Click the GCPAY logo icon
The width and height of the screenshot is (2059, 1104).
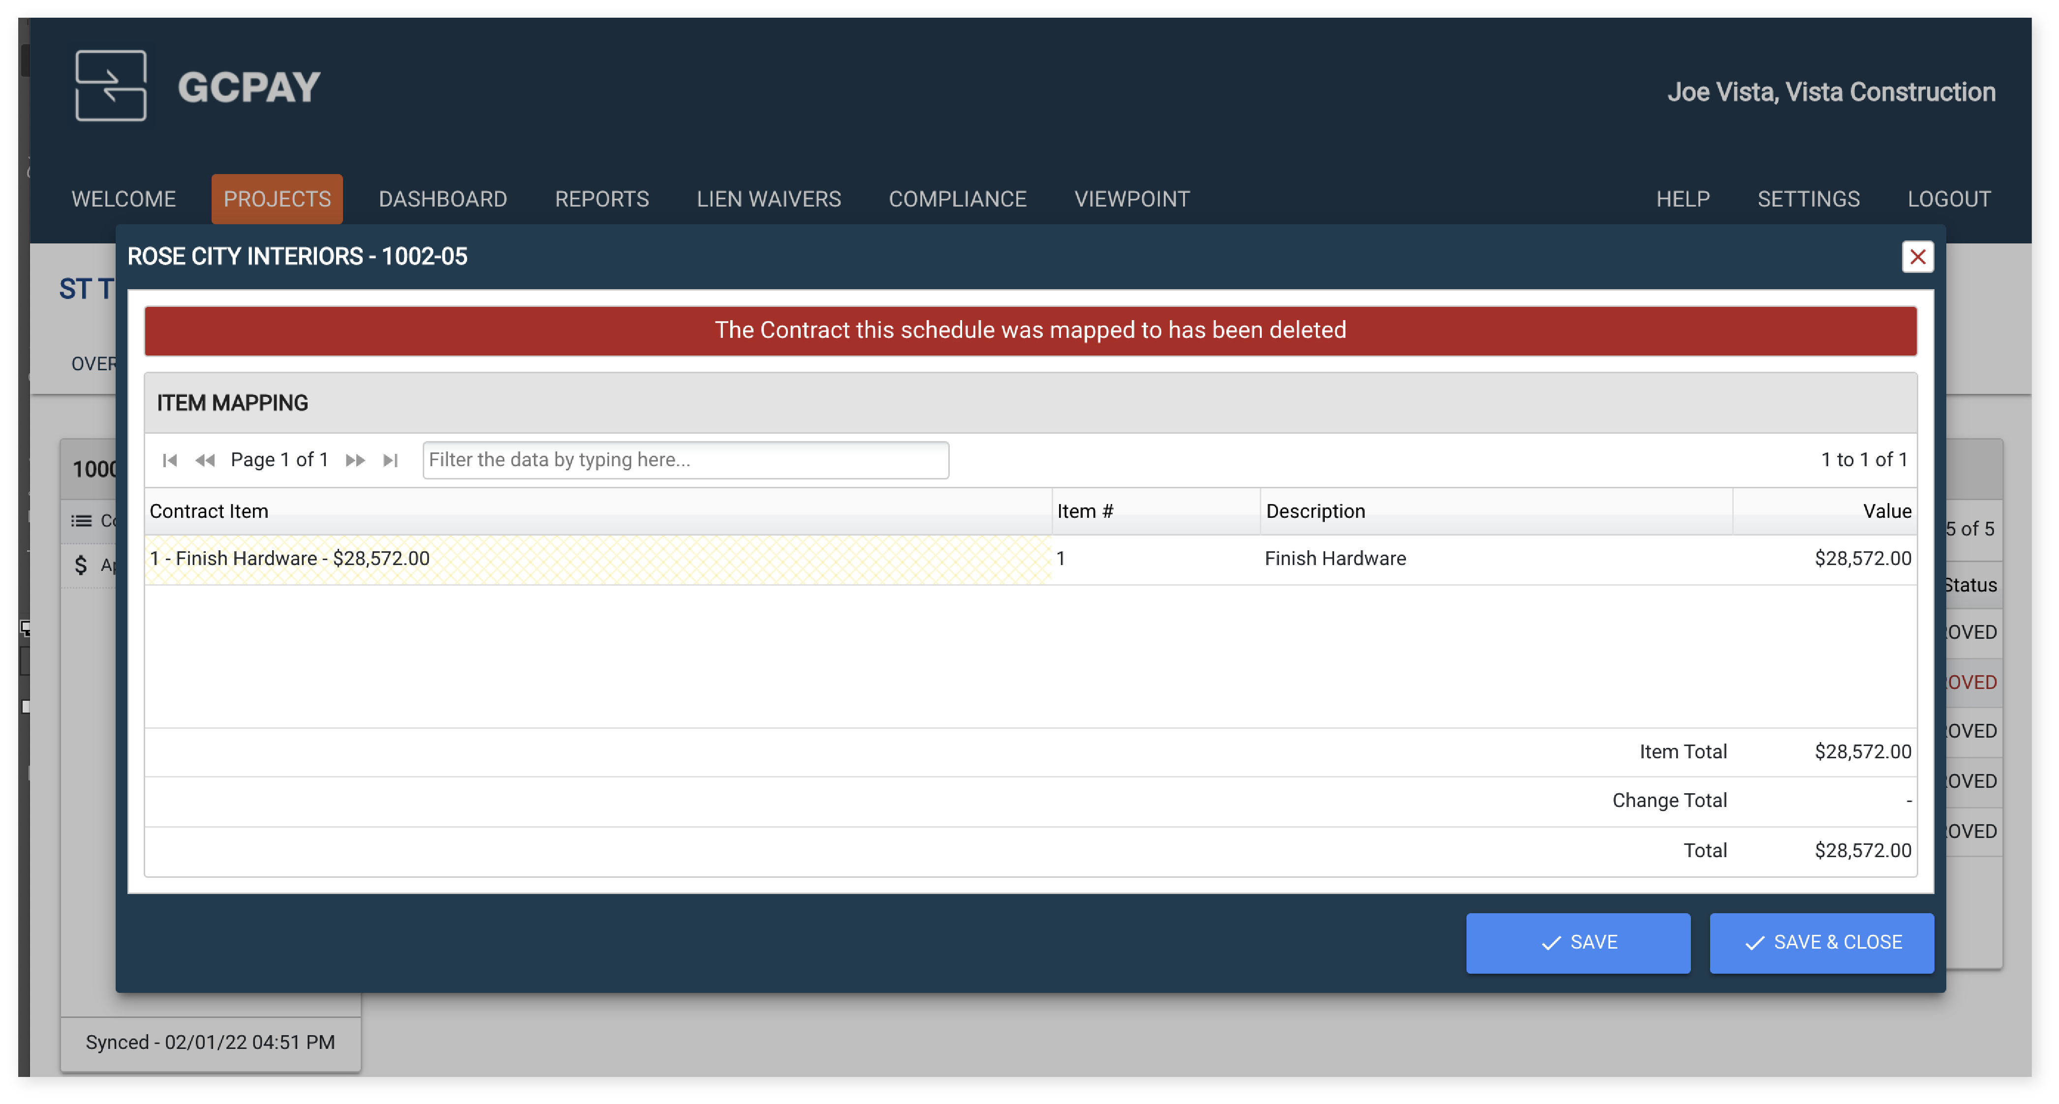tap(110, 86)
